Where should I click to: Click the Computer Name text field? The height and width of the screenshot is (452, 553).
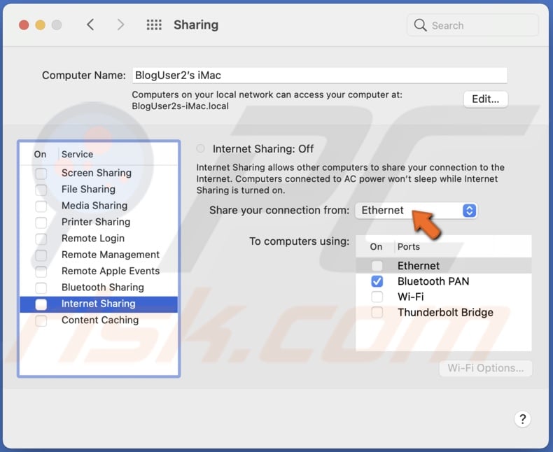319,76
